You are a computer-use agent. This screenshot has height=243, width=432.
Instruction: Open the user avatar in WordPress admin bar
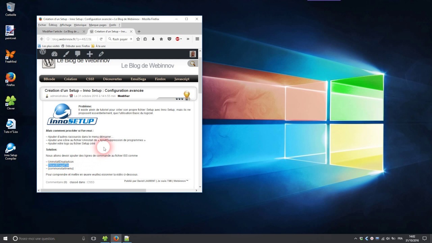(x=193, y=54)
